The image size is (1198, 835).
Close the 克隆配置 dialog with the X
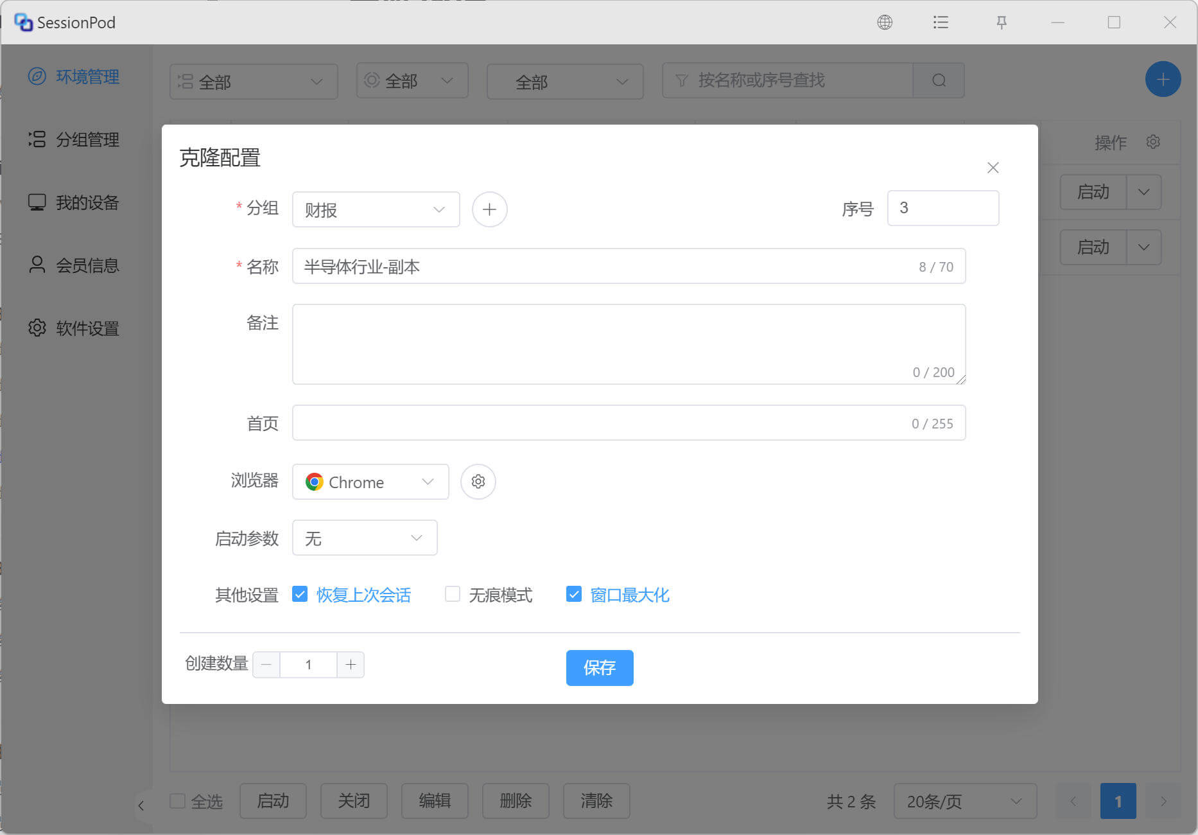tap(993, 168)
